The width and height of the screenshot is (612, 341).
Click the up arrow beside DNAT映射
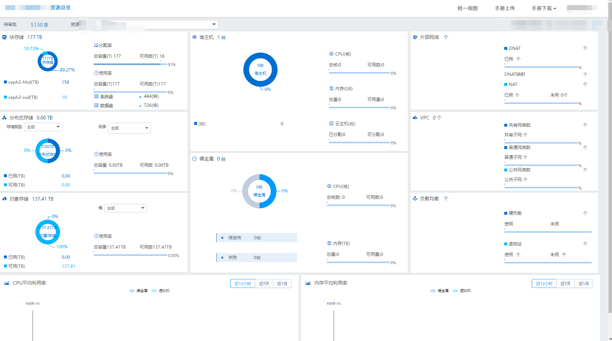click(x=585, y=74)
